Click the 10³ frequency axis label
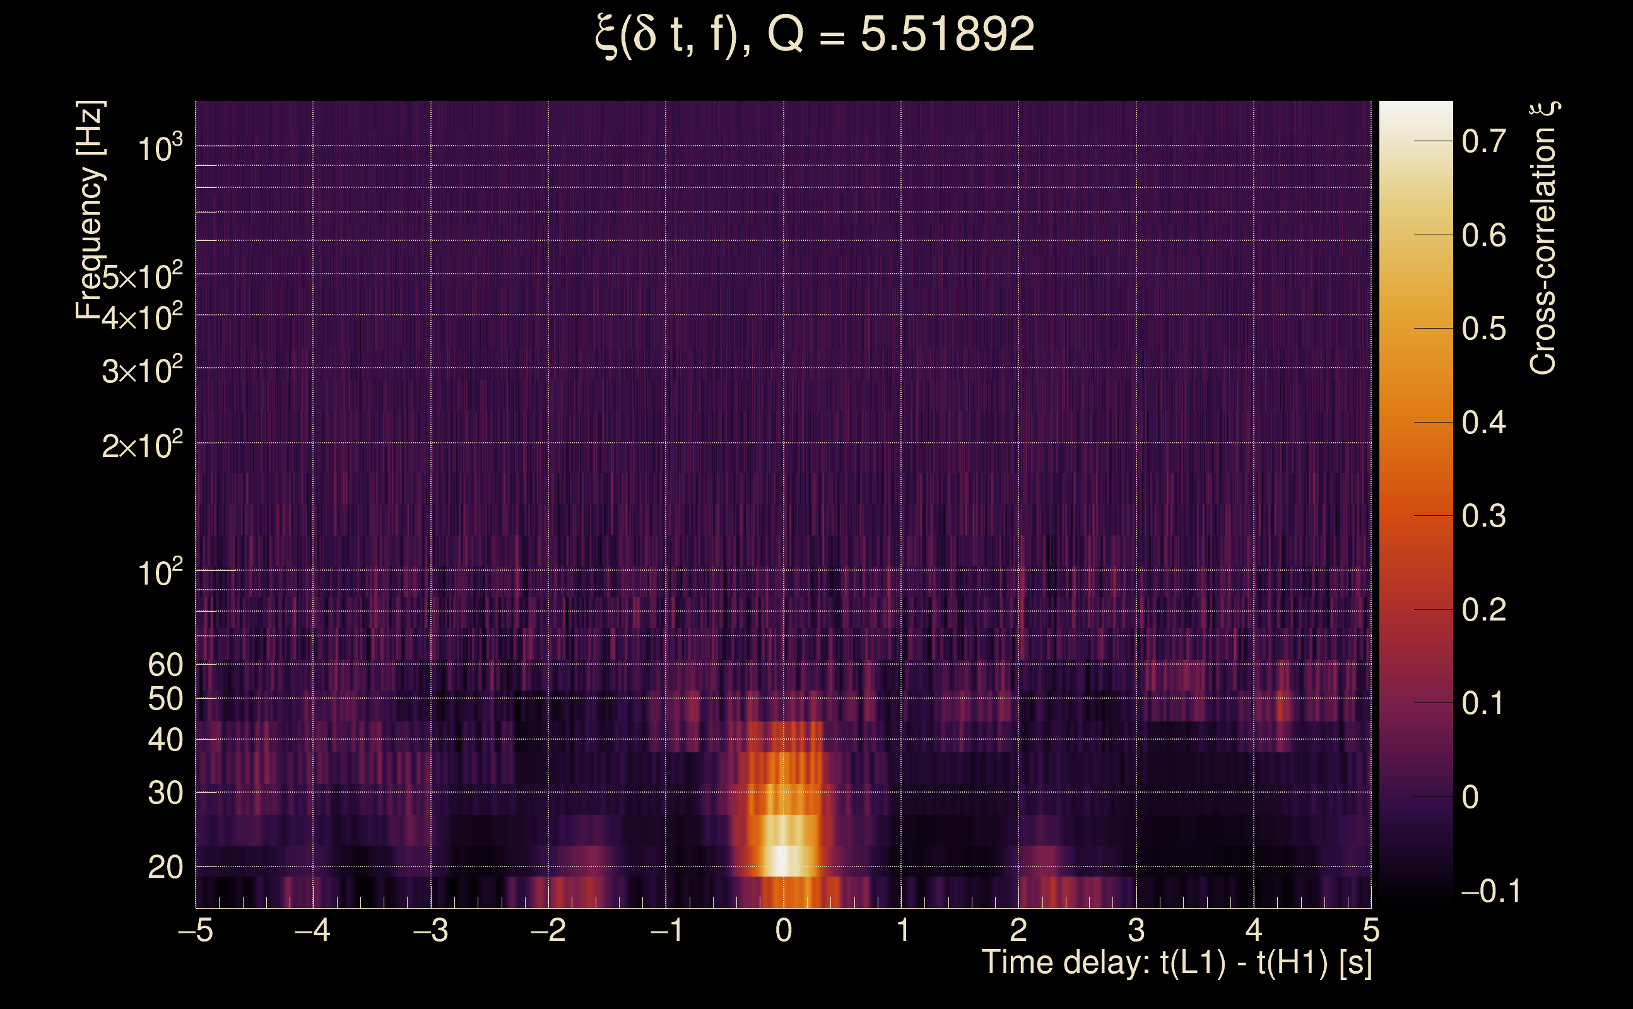1633x1009 pixels. pos(160,148)
